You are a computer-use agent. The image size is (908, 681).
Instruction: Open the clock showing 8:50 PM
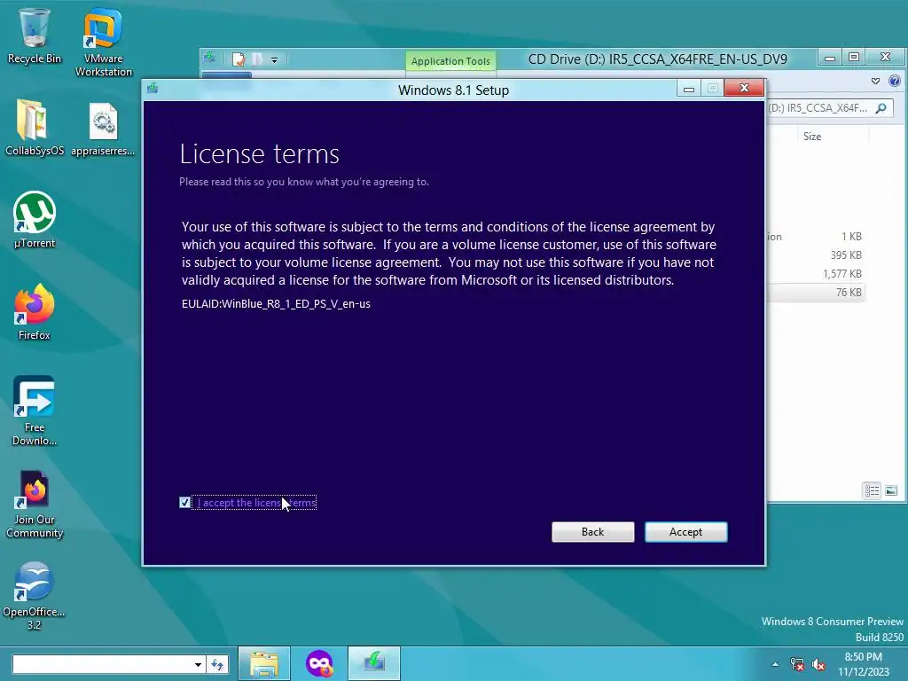pos(864,664)
